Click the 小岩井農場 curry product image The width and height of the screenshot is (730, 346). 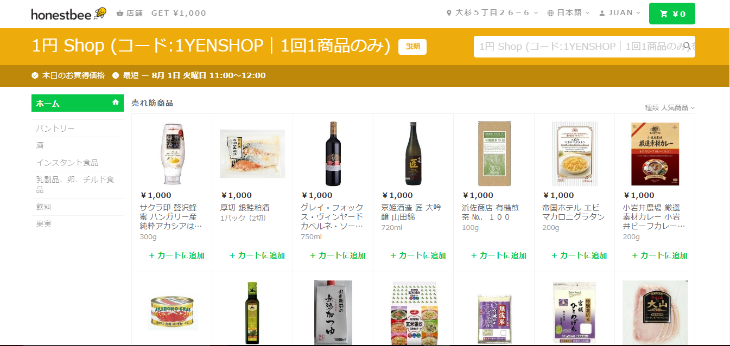655,153
